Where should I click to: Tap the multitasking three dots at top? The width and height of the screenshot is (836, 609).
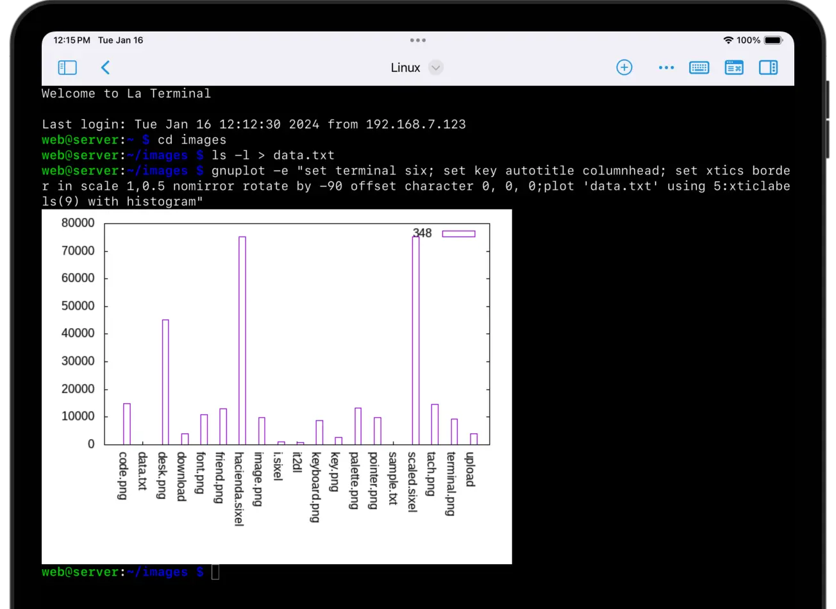(x=418, y=40)
